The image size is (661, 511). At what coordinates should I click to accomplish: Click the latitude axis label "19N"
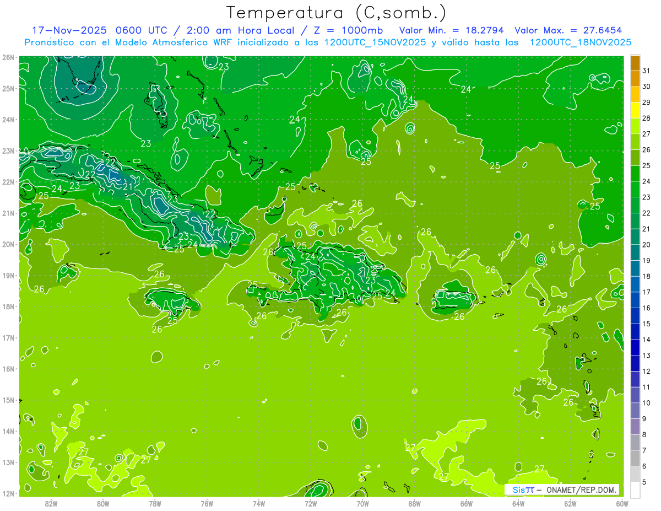(8, 275)
